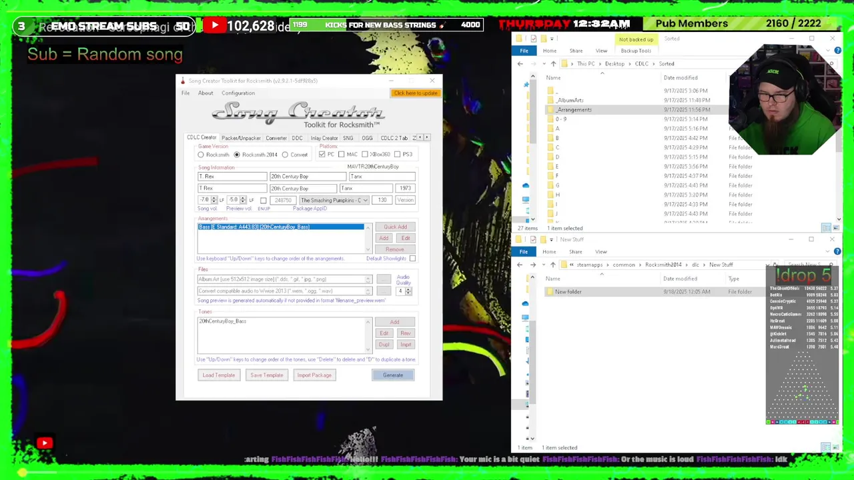The height and width of the screenshot is (480, 854).
Task: Open the _AlbumArts folder icon in Sorted window
Action: (x=550, y=100)
